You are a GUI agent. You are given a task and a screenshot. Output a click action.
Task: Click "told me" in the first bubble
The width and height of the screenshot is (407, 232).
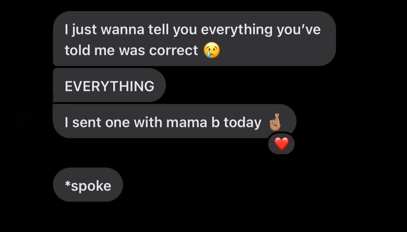click(89, 50)
